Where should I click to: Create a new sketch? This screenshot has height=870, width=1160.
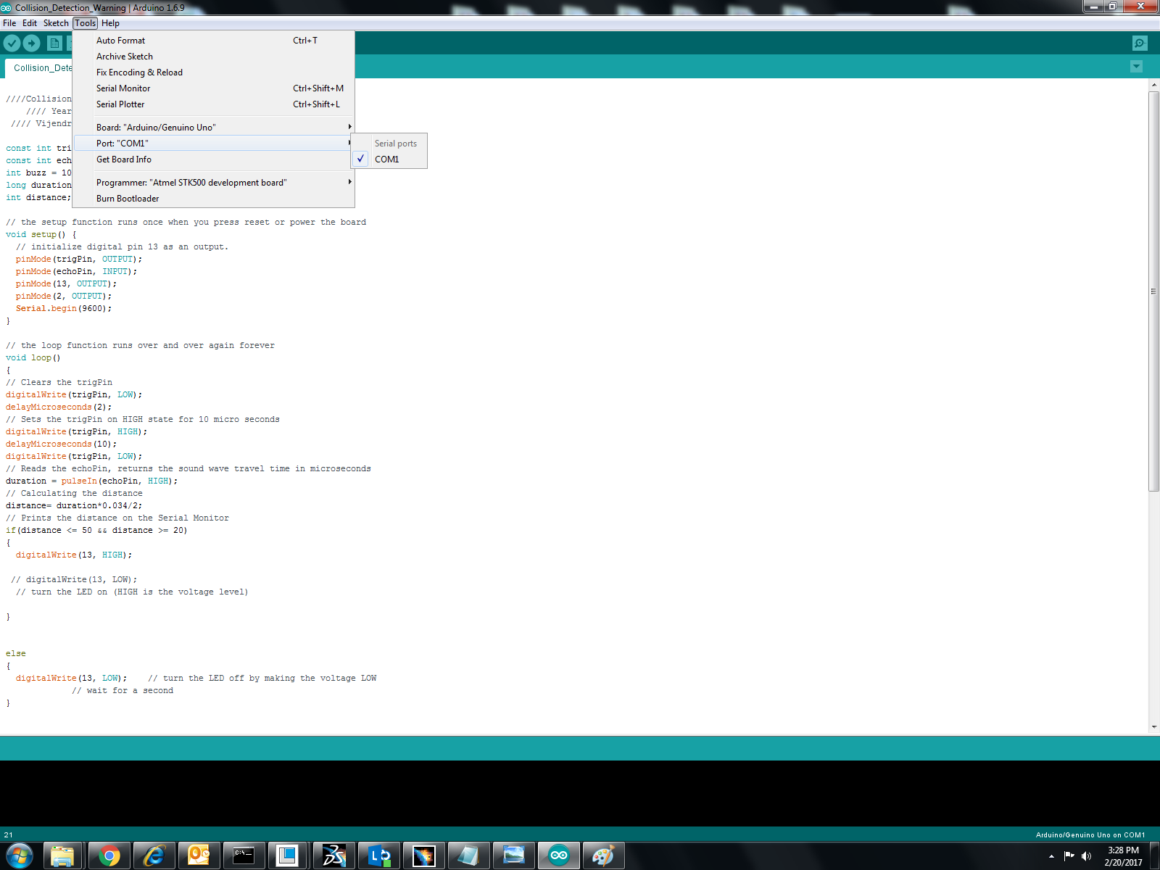tap(54, 43)
